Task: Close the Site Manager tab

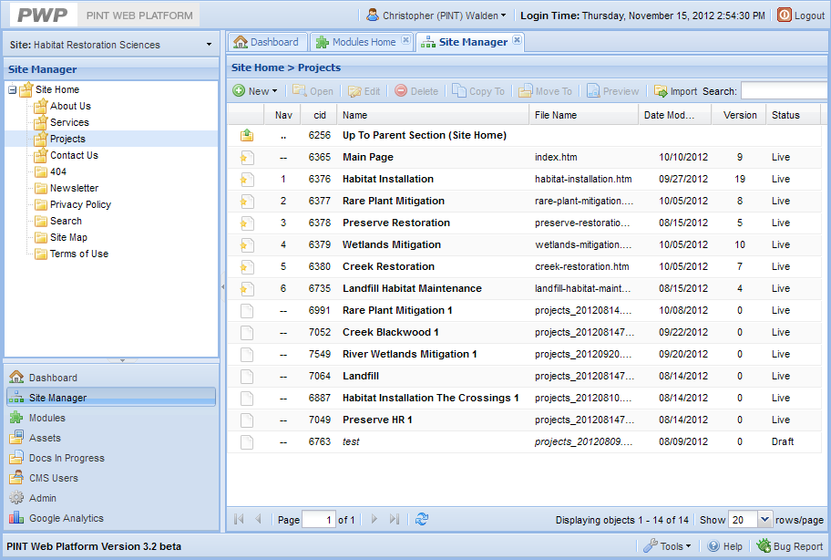Action: [518, 40]
